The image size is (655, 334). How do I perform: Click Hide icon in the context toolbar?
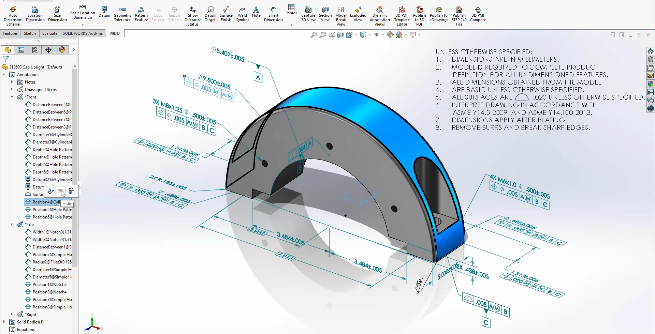pos(61,191)
